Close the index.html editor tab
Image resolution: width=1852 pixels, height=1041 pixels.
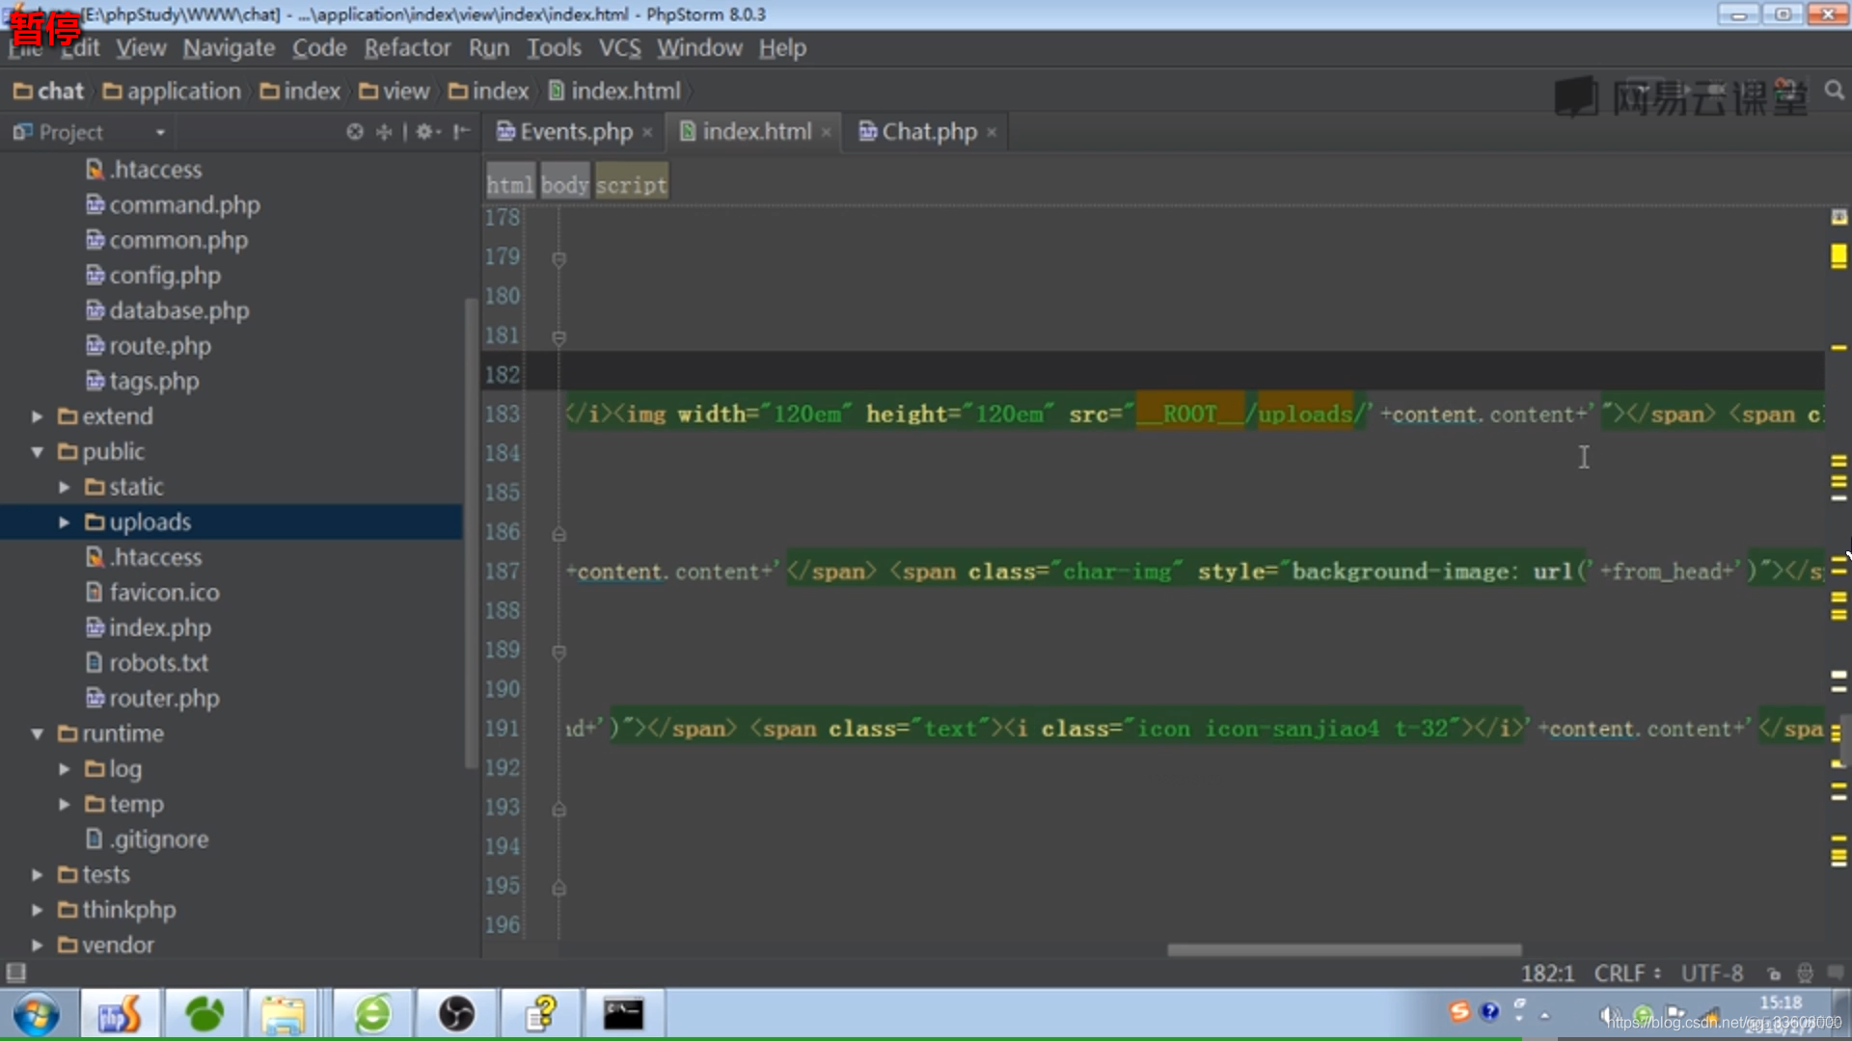(x=826, y=133)
